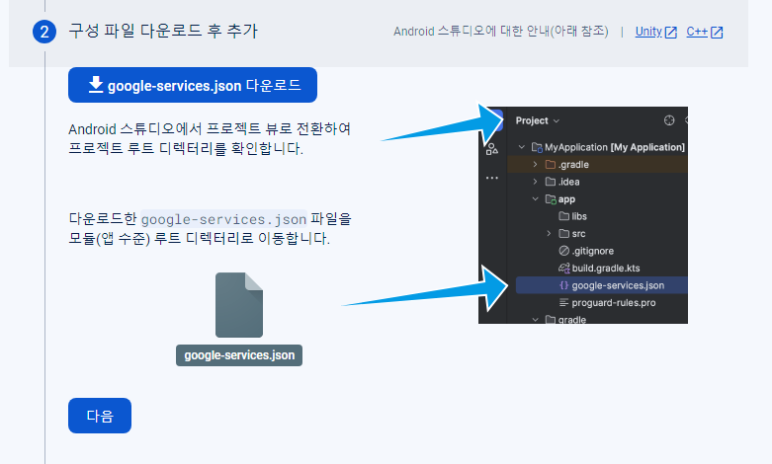The image size is (772, 464).
Task: Click the download arrow icon in the button
Action: point(96,85)
